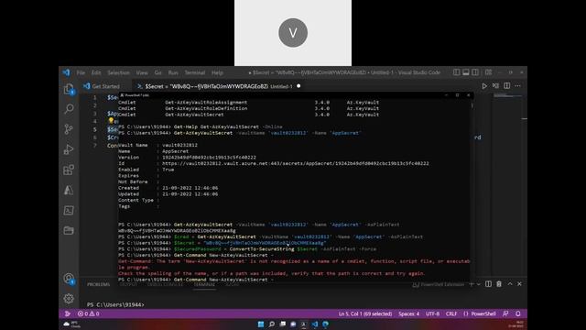Open the Edge browser icon on the taskbar

coord(326,324)
